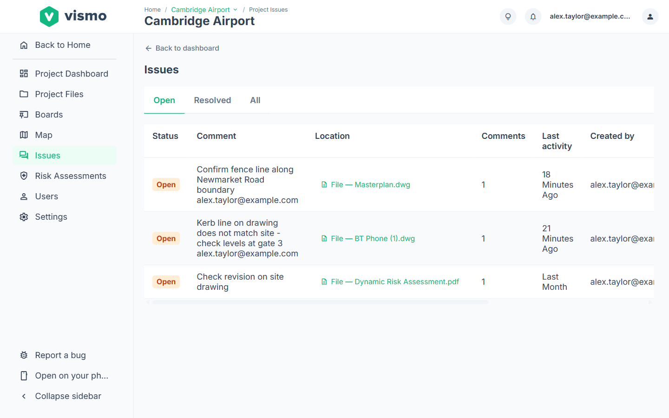Open the notifications bell

(533, 16)
